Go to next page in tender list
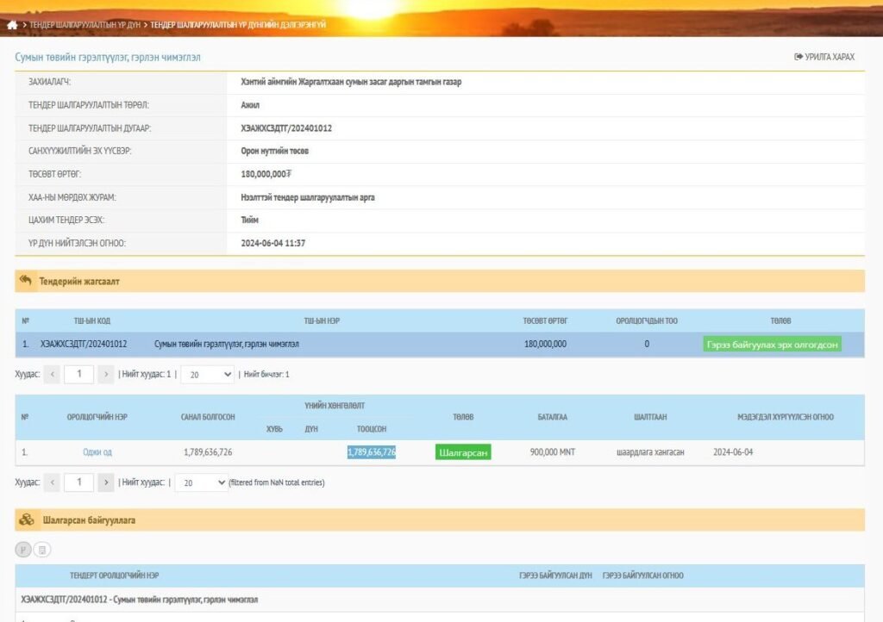This screenshot has width=883, height=622. tap(105, 375)
